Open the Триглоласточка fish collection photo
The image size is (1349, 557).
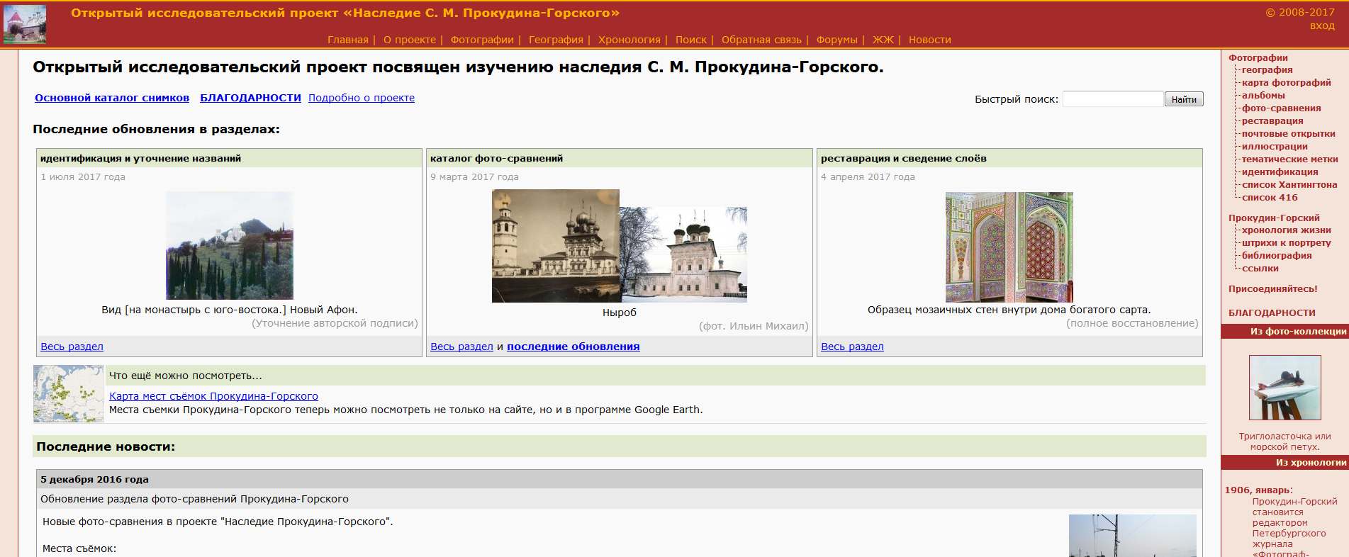coord(1284,388)
